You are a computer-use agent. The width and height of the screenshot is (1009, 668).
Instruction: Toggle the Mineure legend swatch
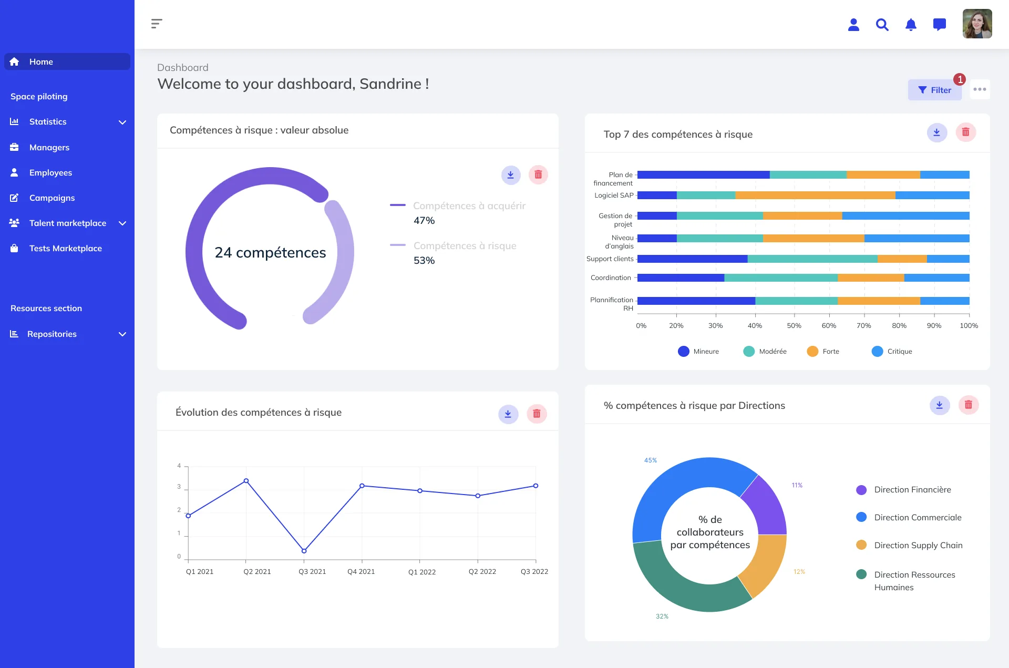click(x=683, y=352)
